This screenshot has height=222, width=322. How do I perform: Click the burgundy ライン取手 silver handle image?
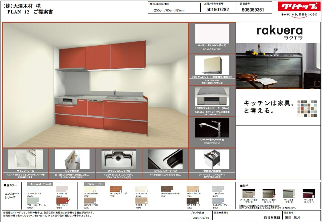(x=309, y=193)
